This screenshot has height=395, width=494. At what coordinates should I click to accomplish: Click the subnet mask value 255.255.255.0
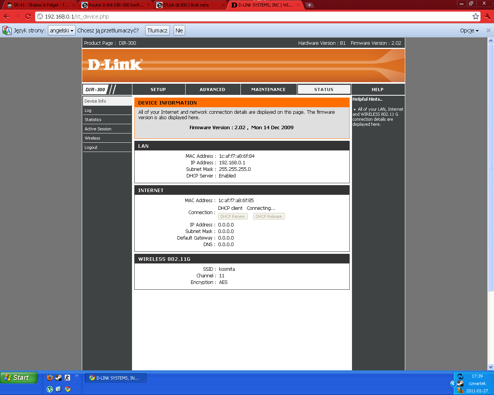click(235, 169)
